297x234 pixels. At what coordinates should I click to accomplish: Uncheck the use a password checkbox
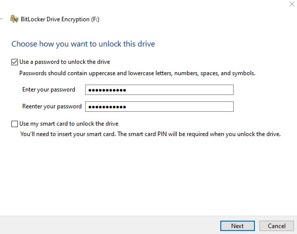coord(14,62)
